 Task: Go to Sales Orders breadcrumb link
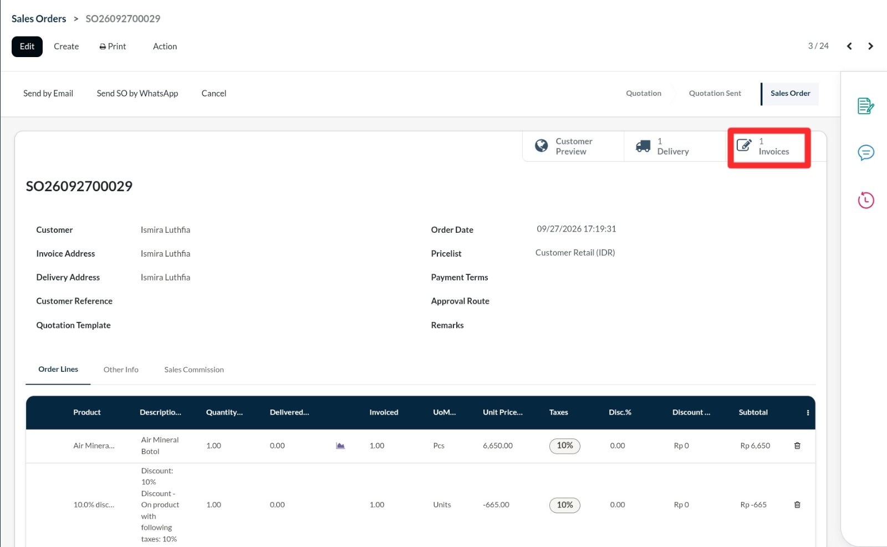point(39,18)
